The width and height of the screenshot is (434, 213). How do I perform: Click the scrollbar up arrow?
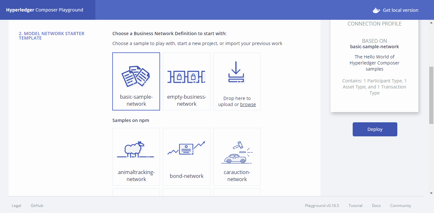pyautogui.click(x=431, y=22)
